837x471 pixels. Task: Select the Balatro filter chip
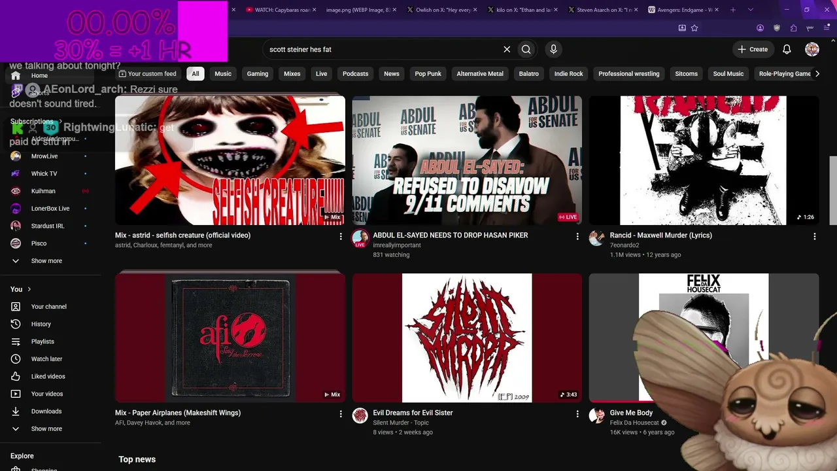pyautogui.click(x=529, y=74)
